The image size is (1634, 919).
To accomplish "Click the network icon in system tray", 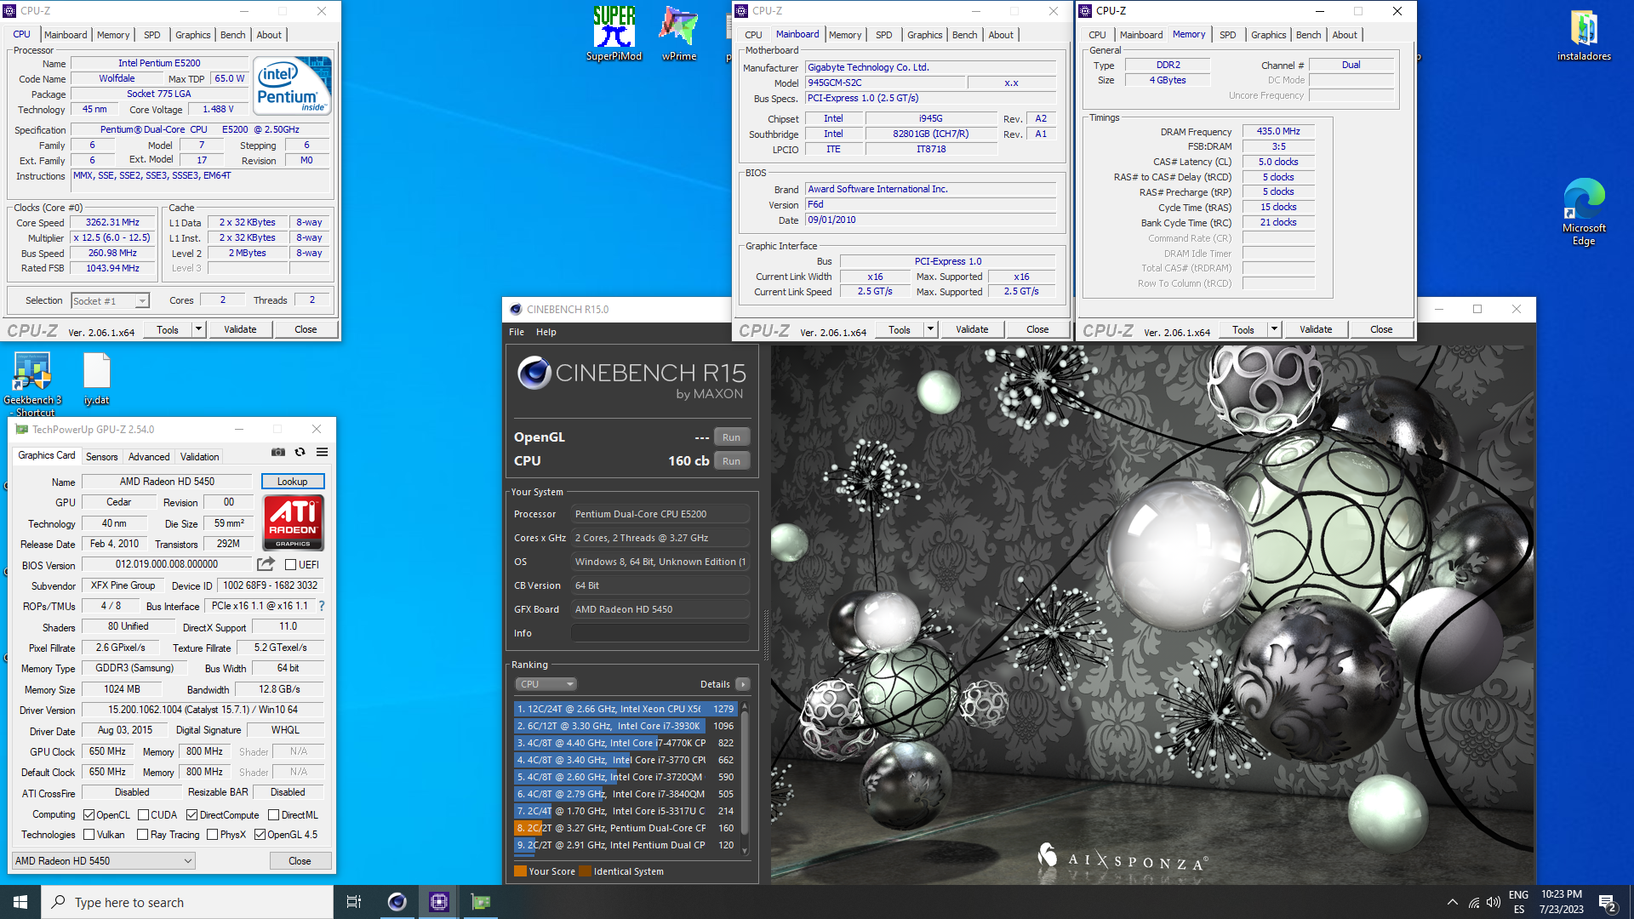I will [x=1473, y=903].
